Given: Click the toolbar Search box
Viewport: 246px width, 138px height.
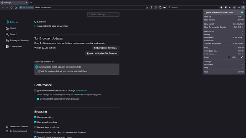Looking at the screenshot, I should click(x=193, y=7).
